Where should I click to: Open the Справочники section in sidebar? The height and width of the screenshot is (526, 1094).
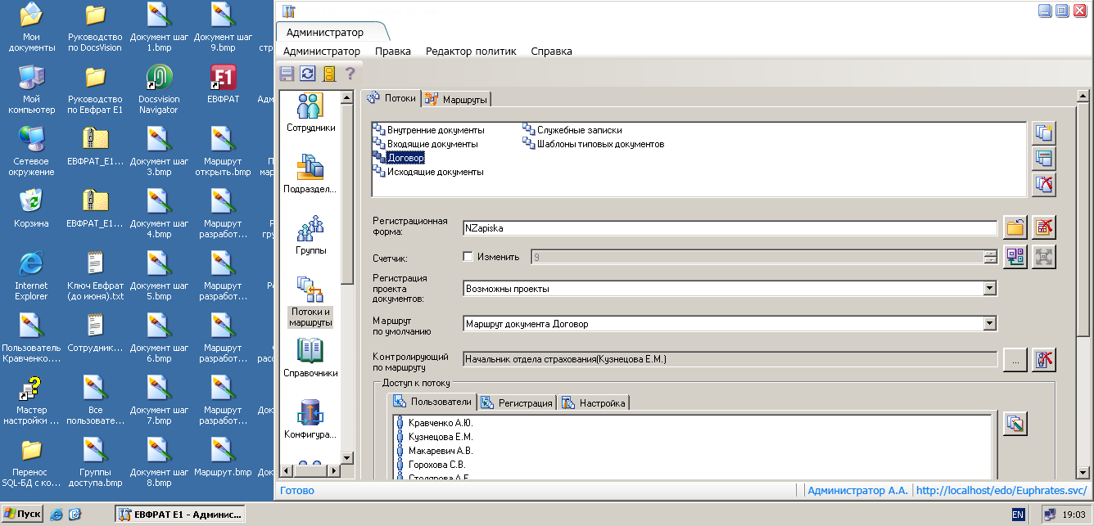click(311, 357)
